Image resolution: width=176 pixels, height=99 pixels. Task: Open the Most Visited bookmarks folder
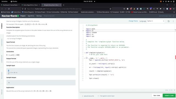click(6, 12)
